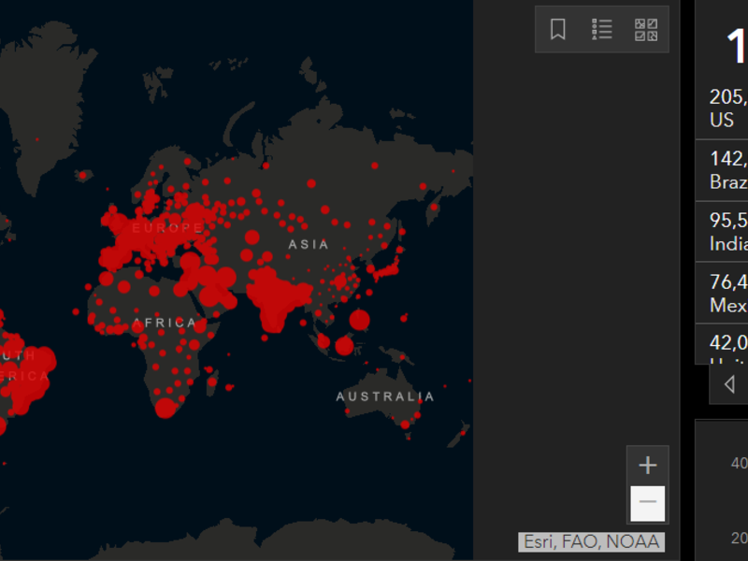Zoom out with the minus button
This screenshot has width=748, height=561.
(x=647, y=504)
